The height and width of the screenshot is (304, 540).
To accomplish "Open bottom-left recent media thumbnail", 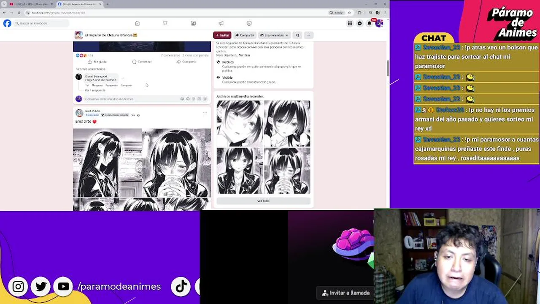I will click(x=240, y=171).
